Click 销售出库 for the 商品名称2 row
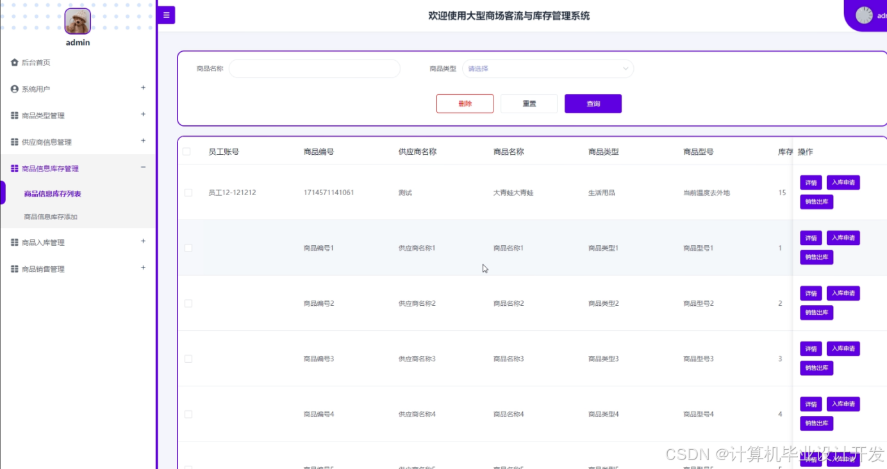887x469 pixels. (x=817, y=313)
